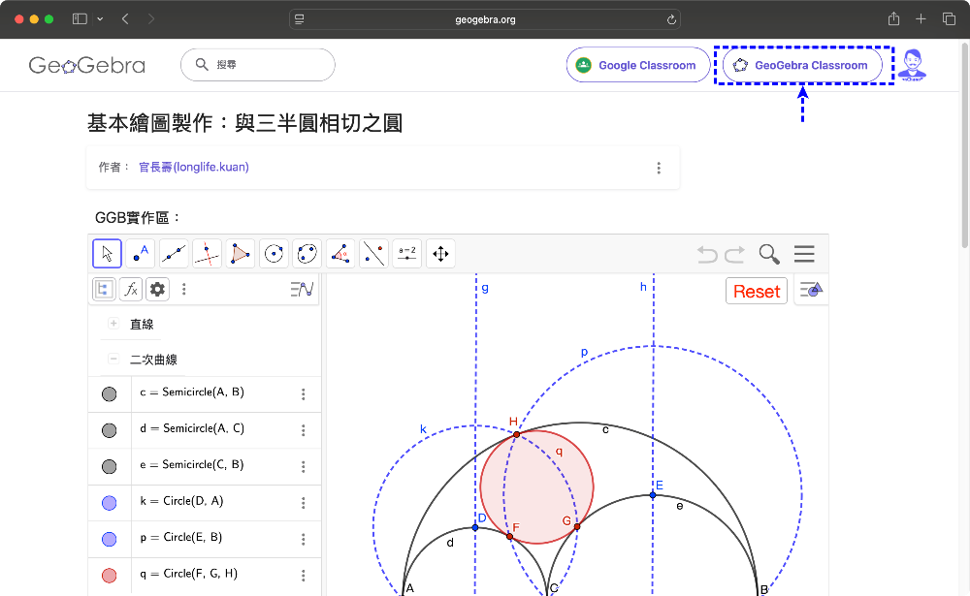Viewport: 970px width, 596px height.
Task: Open the author card three-dot menu
Action: (x=659, y=169)
